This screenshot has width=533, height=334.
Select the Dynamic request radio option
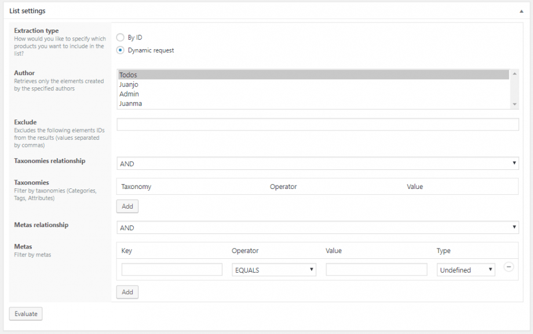(120, 50)
